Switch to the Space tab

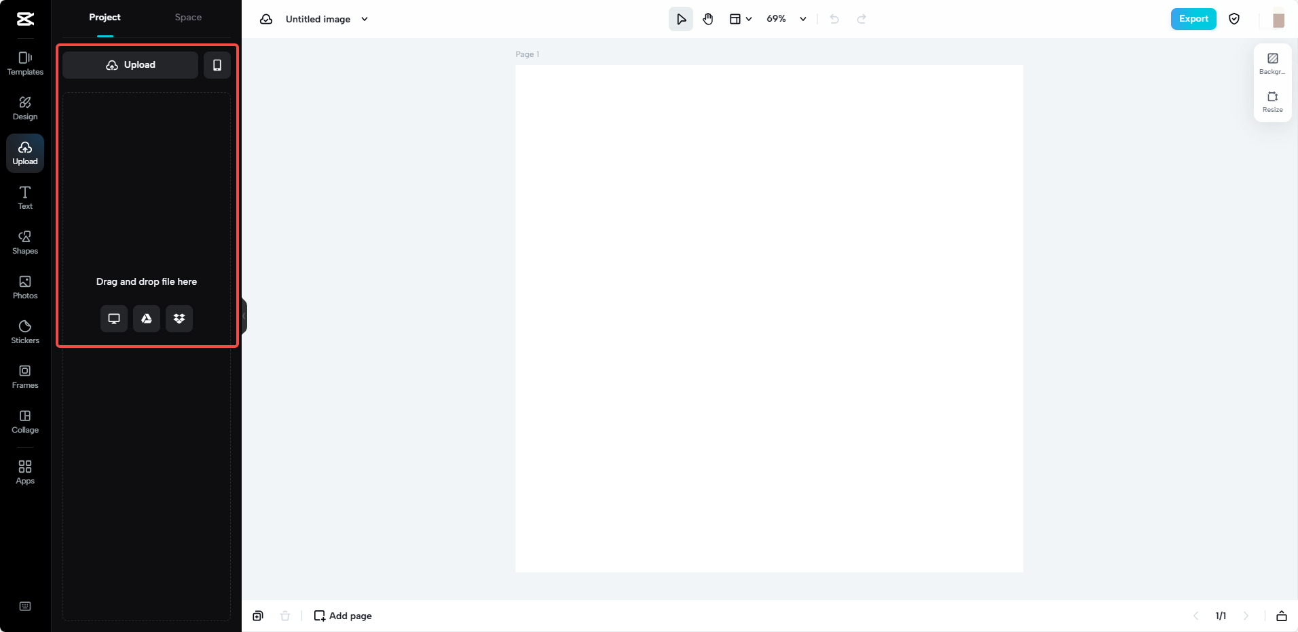point(188,17)
